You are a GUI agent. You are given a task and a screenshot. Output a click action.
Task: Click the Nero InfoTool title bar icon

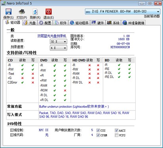click(x=3, y=3)
